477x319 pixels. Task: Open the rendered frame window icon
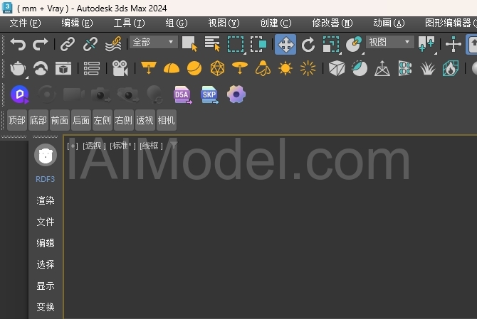(63, 68)
